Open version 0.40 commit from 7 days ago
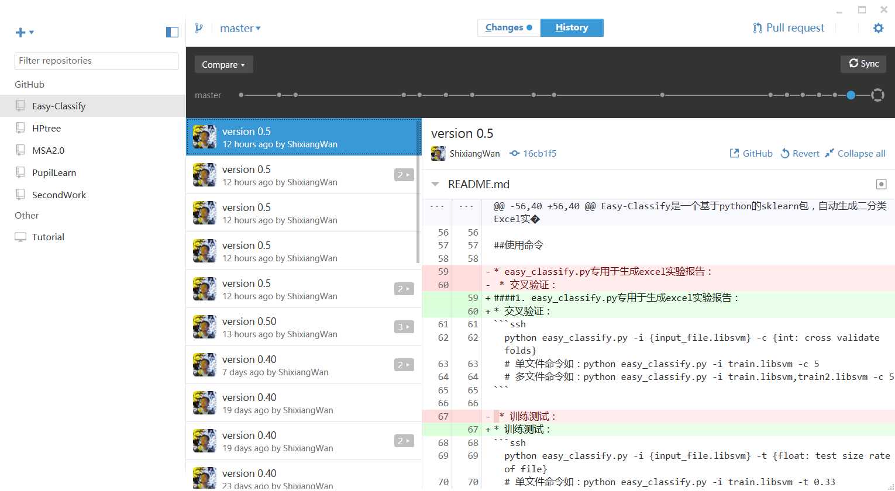 (x=304, y=365)
